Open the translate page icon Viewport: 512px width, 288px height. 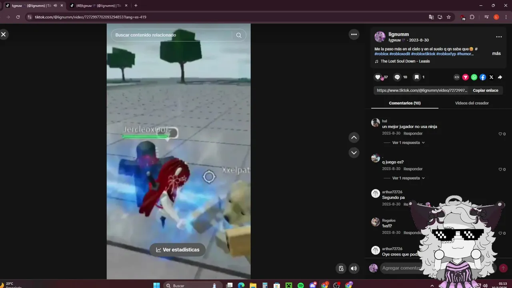[x=431, y=17]
